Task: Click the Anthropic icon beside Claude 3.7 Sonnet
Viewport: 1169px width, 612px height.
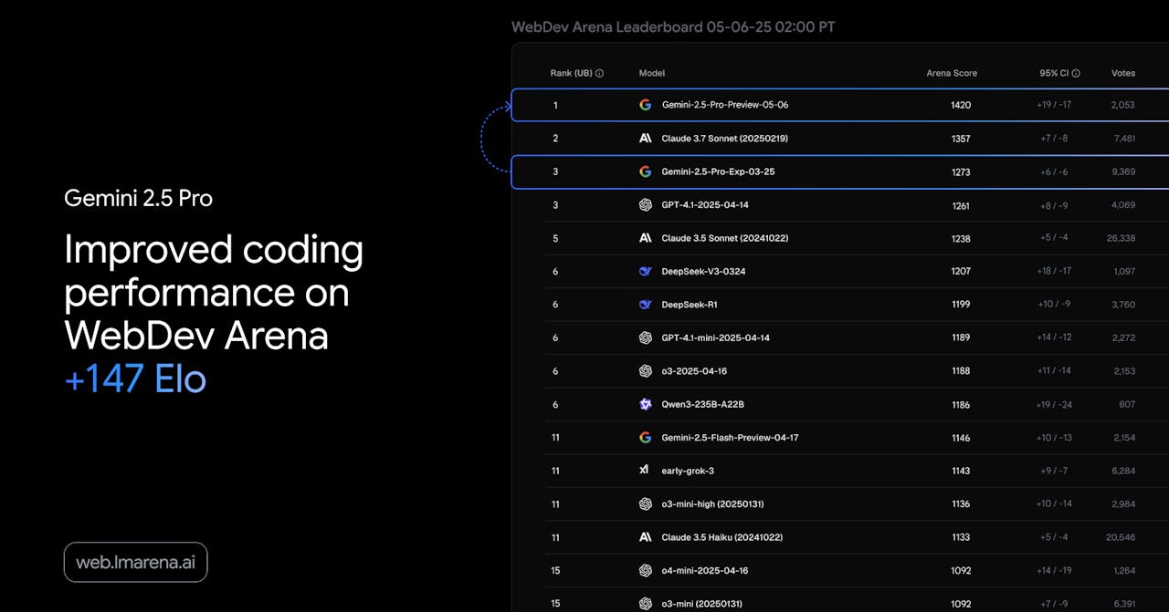Action: tap(645, 139)
